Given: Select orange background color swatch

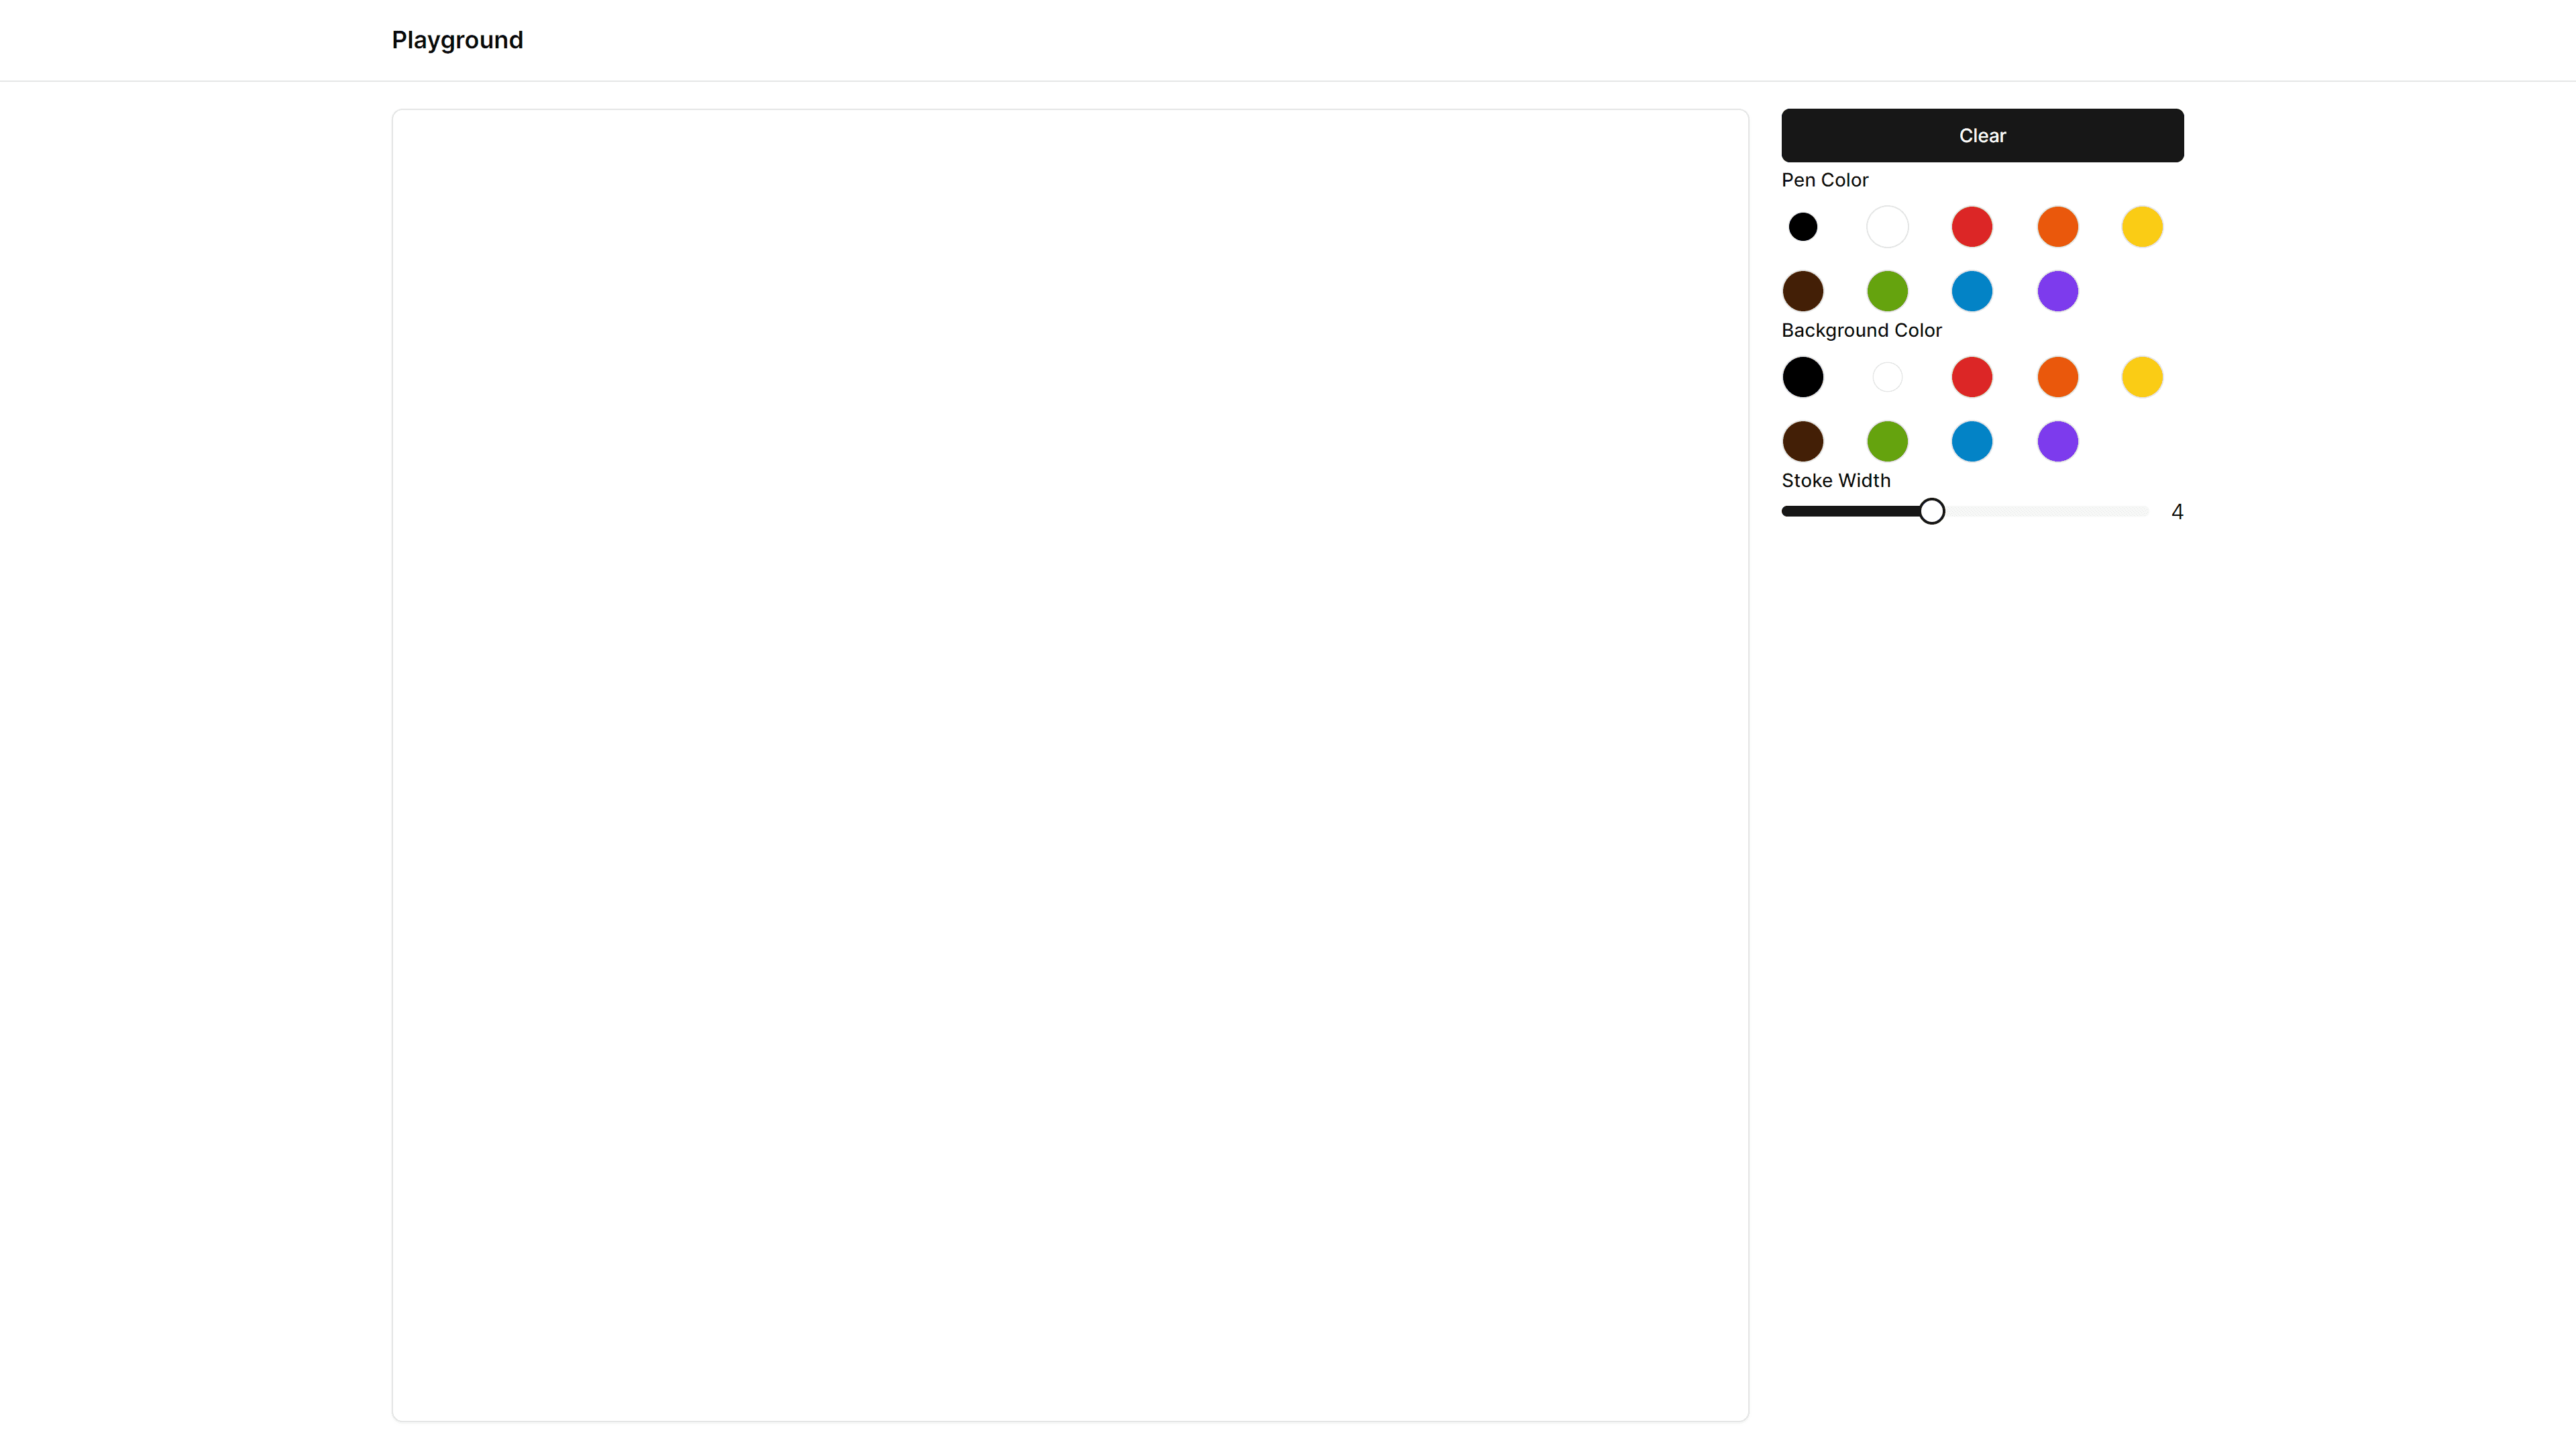Looking at the screenshot, I should [2057, 377].
